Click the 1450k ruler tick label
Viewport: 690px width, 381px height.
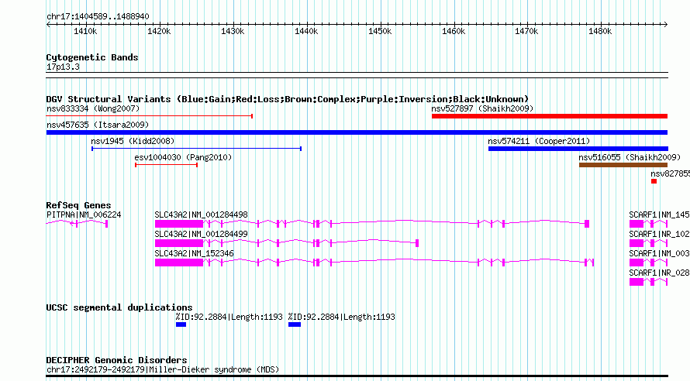(x=380, y=31)
